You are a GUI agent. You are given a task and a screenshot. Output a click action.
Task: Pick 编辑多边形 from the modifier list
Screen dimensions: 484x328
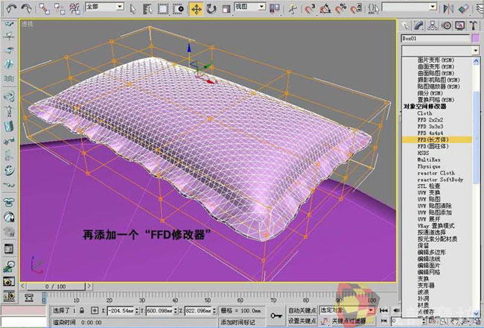coord(431,252)
